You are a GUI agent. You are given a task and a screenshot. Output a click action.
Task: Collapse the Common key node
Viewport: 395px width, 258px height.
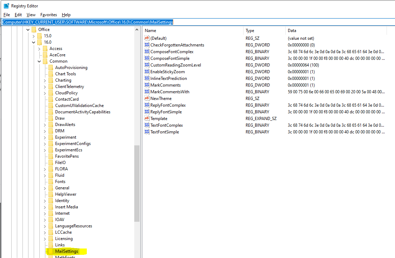point(39,61)
